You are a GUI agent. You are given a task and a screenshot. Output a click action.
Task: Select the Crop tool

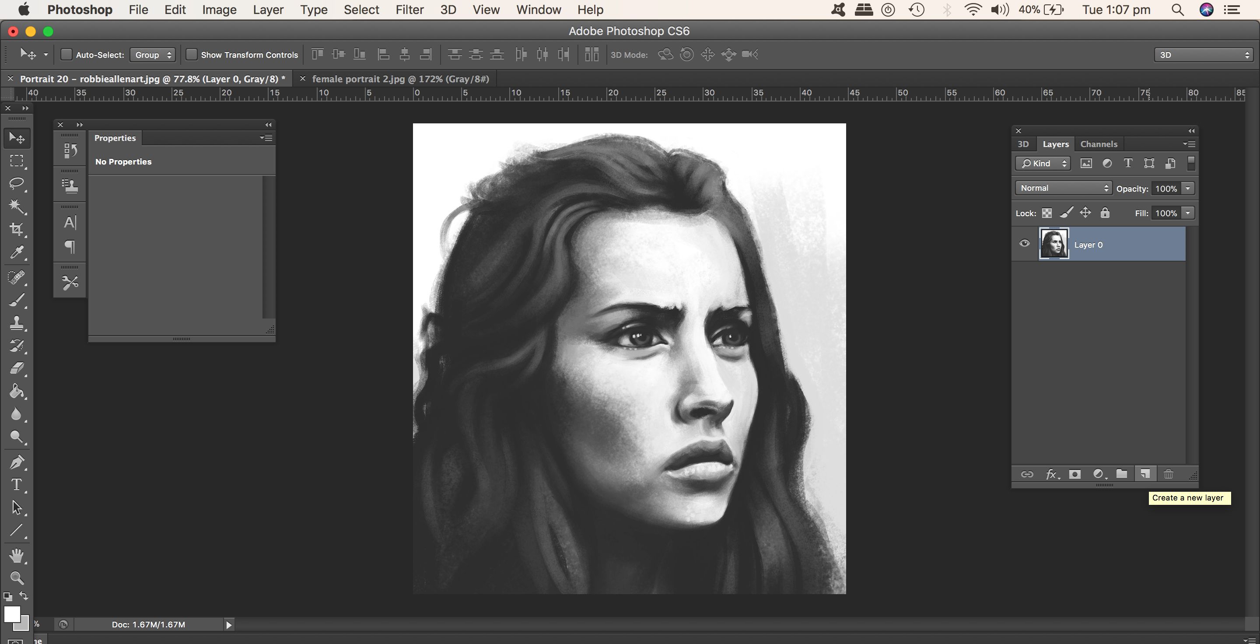(x=17, y=229)
